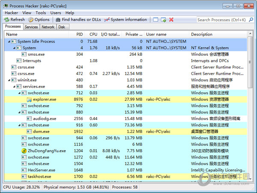Click the PID 8976 cell
Image resolution: width=257 pixels, height=193 pixels.
78,100
